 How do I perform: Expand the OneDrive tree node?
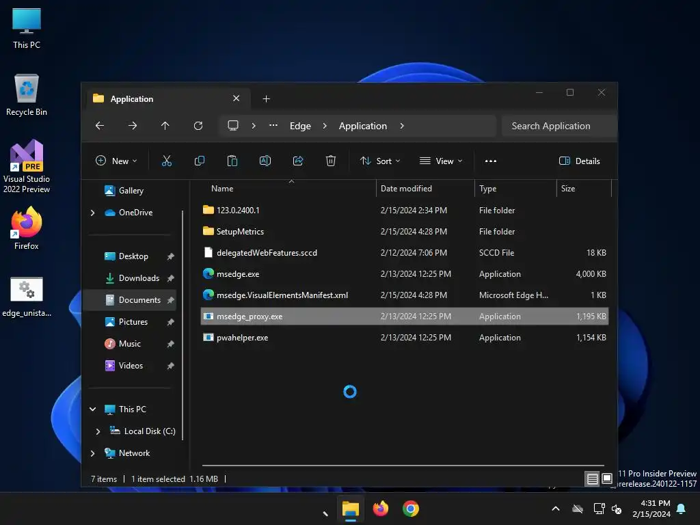click(92, 213)
